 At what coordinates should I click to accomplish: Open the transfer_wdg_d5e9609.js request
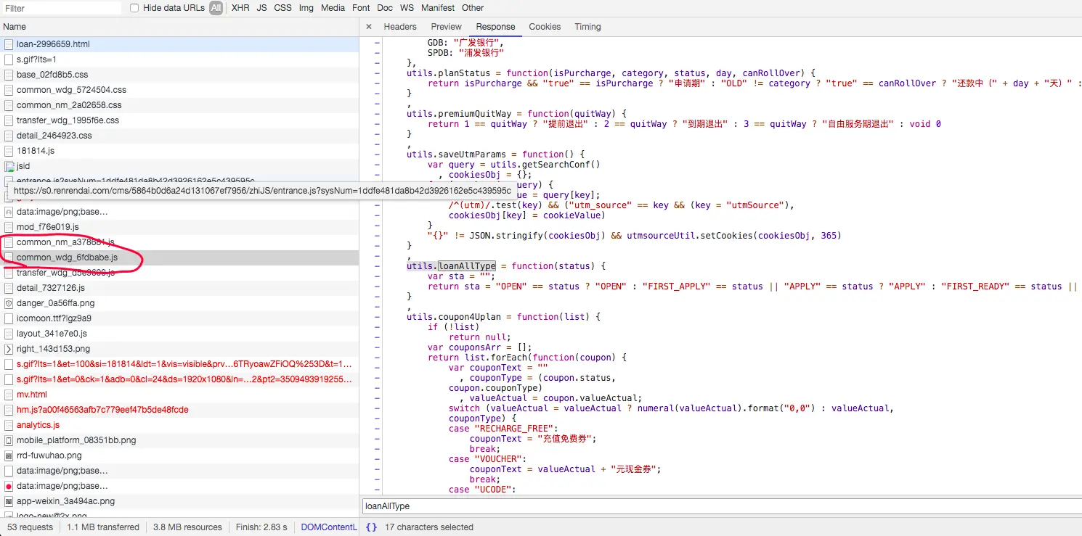click(179, 273)
